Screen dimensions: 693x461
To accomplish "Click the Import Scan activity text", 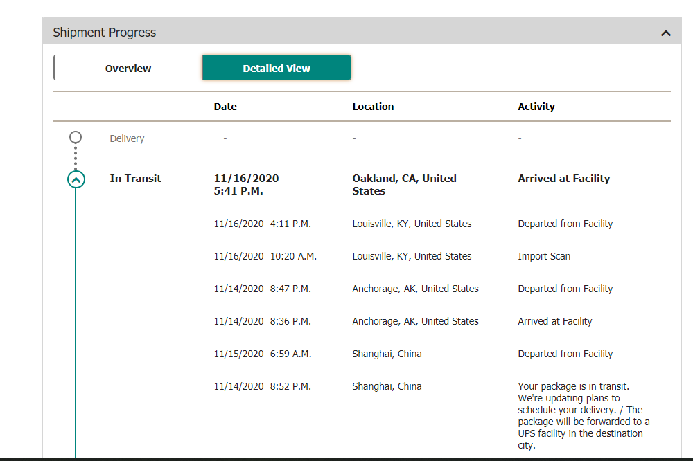I will pyautogui.click(x=544, y=256).
